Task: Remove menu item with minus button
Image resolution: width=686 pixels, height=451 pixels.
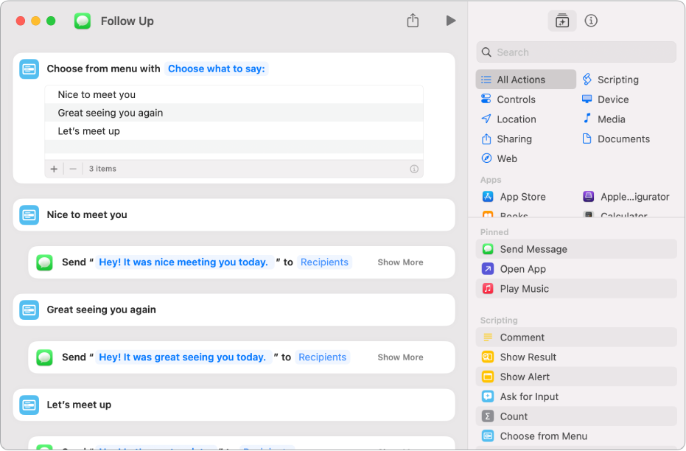Action: click(x=73, y=169)
